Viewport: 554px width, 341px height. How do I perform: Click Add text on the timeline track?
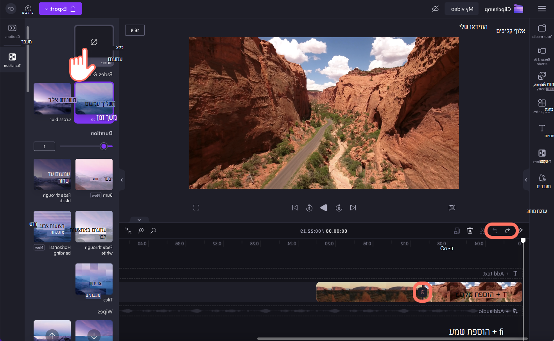(x=500, y=274)
